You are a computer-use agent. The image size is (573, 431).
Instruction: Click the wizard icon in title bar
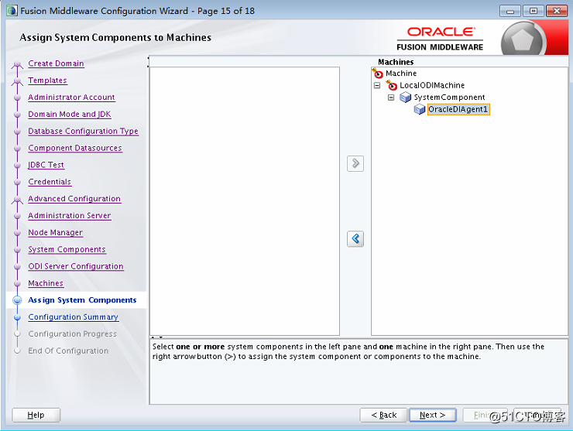pos(12,11)
